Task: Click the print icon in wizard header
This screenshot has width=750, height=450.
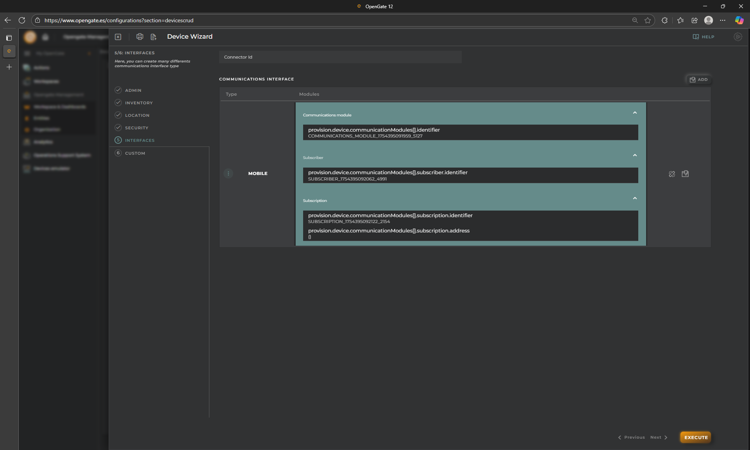Action: coord(139,37)
